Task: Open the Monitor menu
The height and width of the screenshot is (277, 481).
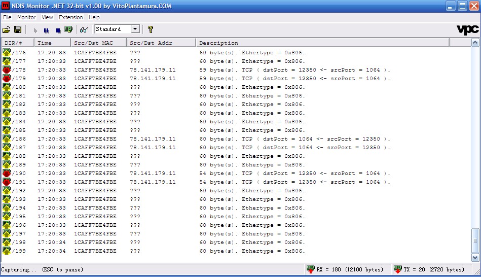Action: point(26,17)
